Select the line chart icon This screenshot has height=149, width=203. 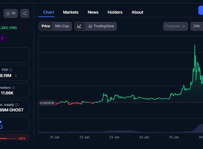click(80, 26)
